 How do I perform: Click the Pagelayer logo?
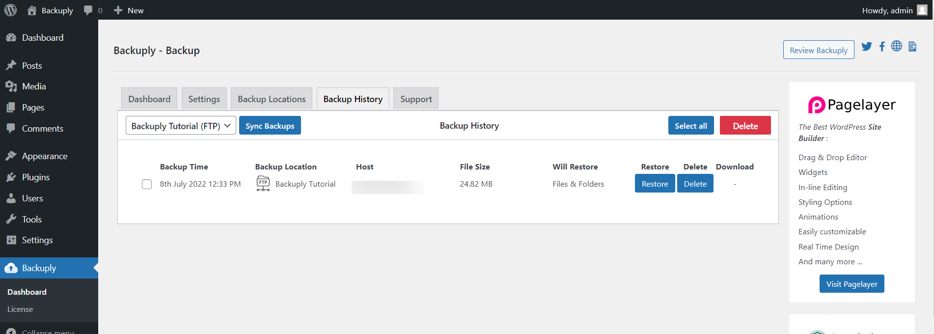[852, 105]
